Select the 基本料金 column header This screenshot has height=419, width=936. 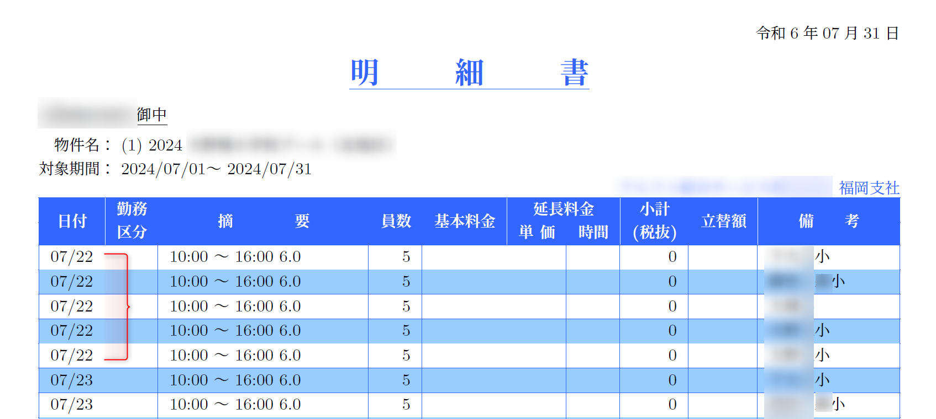(464, 221)
